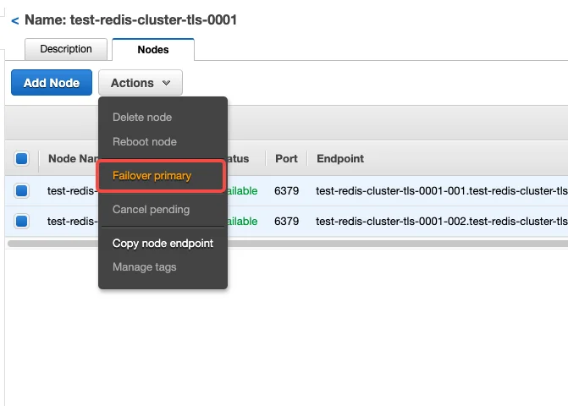This screenshot has width=568, height=406.
Task: Choose Delete node from menu
Action: pyautogui.click(x=142, y=118)
